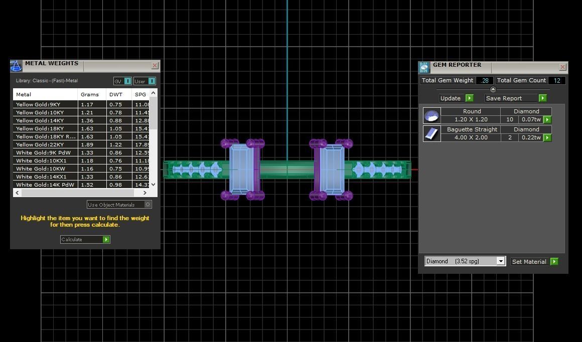
Task: Click Library: Classic - (Fast)-Metal label
Action: click(x=47, y=81)
